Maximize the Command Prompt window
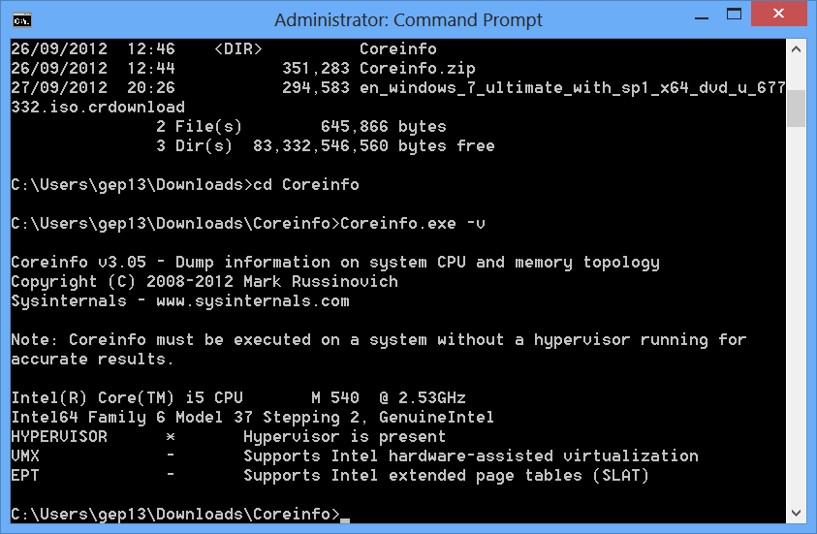The width and height of the screenshot is (817, 534). (x=734, y=15)
